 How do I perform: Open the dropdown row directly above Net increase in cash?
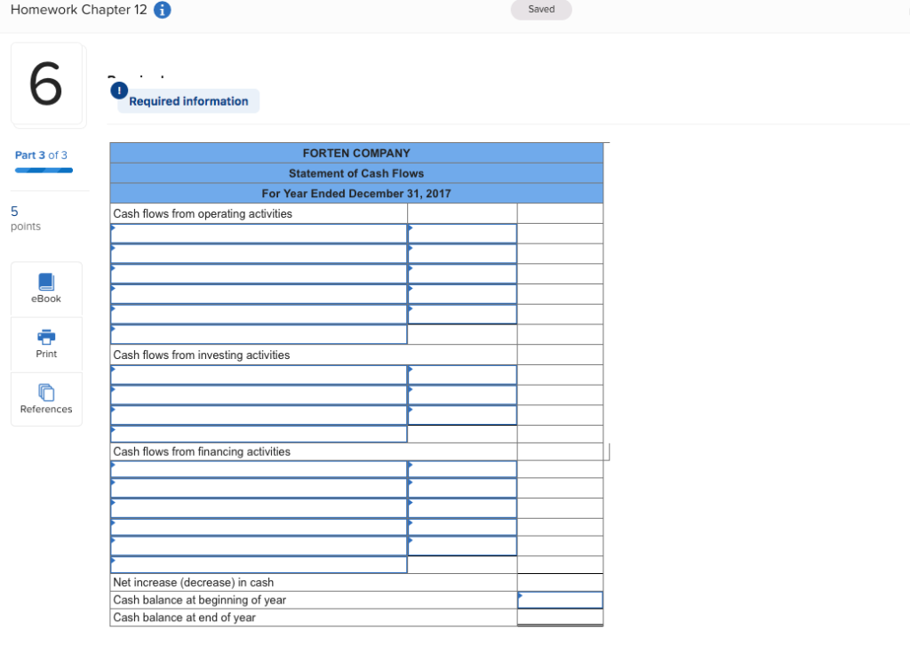click(259, 565)
